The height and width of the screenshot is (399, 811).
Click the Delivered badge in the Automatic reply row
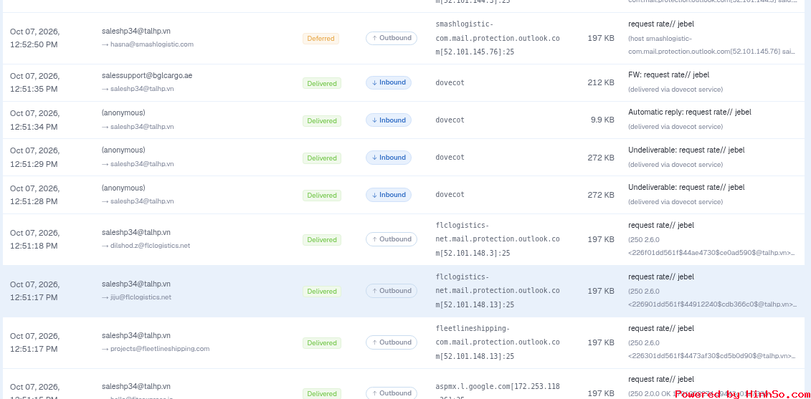pos(322,120)
